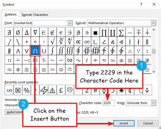Select the contour integral ∮ symbol
Screen dimensions: 161x129
pyautogui.click(x=78, y=51)
